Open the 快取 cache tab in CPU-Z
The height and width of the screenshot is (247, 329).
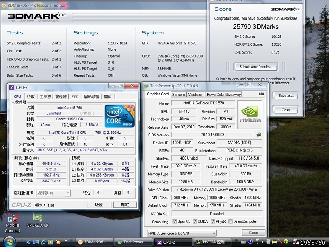click(31, 97)
